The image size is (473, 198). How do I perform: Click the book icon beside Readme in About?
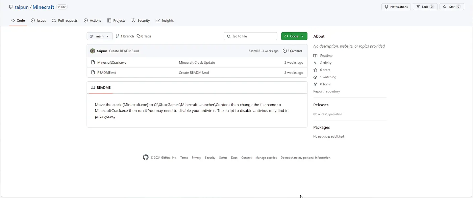click(316, 56)
